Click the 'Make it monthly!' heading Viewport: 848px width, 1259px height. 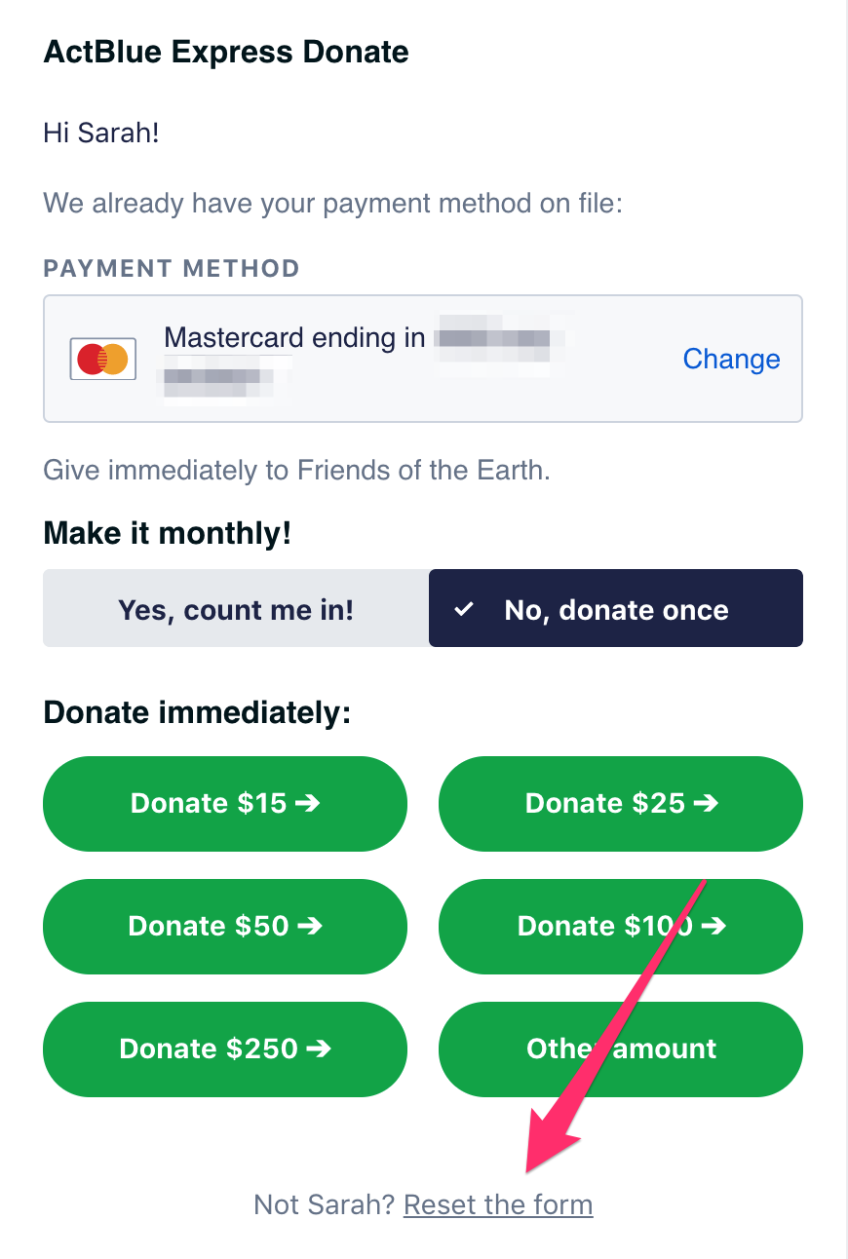(x=168, y=534)
